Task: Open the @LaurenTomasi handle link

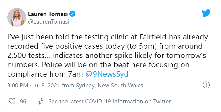Action: click(49, 22)
